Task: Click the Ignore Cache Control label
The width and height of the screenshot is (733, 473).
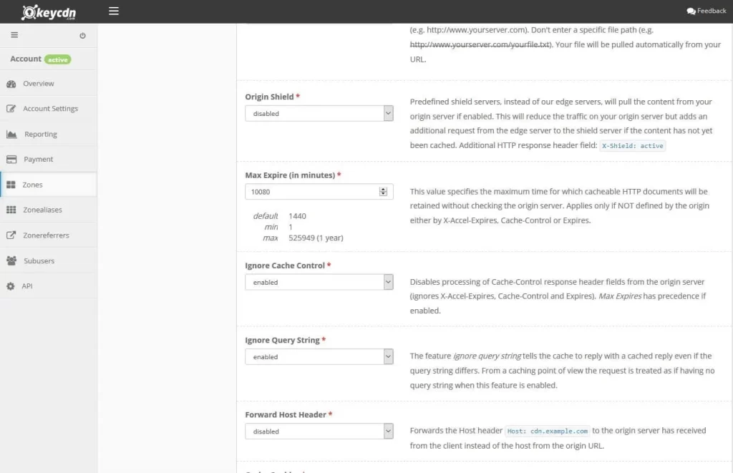Action: 285,265
